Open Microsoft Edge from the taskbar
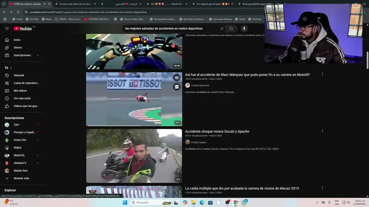This screenshot has height=207, width=369. [202, 202]
